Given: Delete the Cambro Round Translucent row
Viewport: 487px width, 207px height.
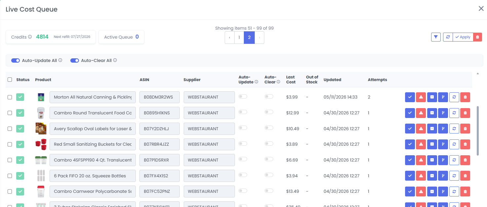Looking at the screenshot, I should (x=465, y=113).
